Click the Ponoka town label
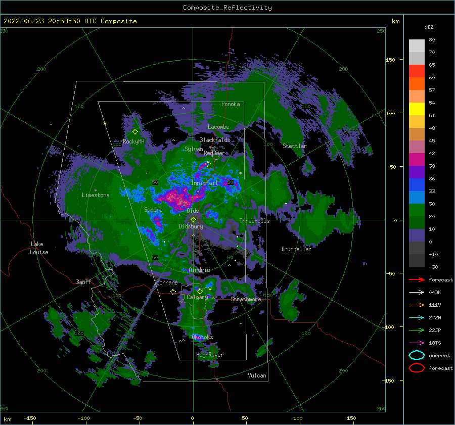The image size is (455, 425). coord(231,104)
